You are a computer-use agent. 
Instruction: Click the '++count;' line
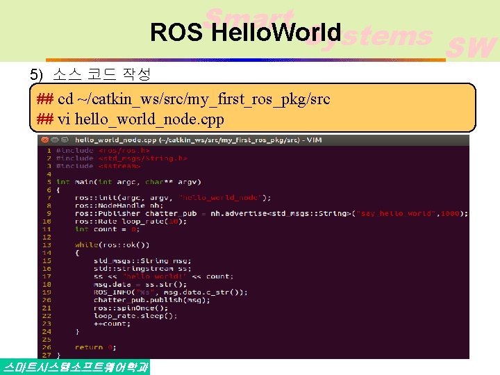(x=112, y=324)
